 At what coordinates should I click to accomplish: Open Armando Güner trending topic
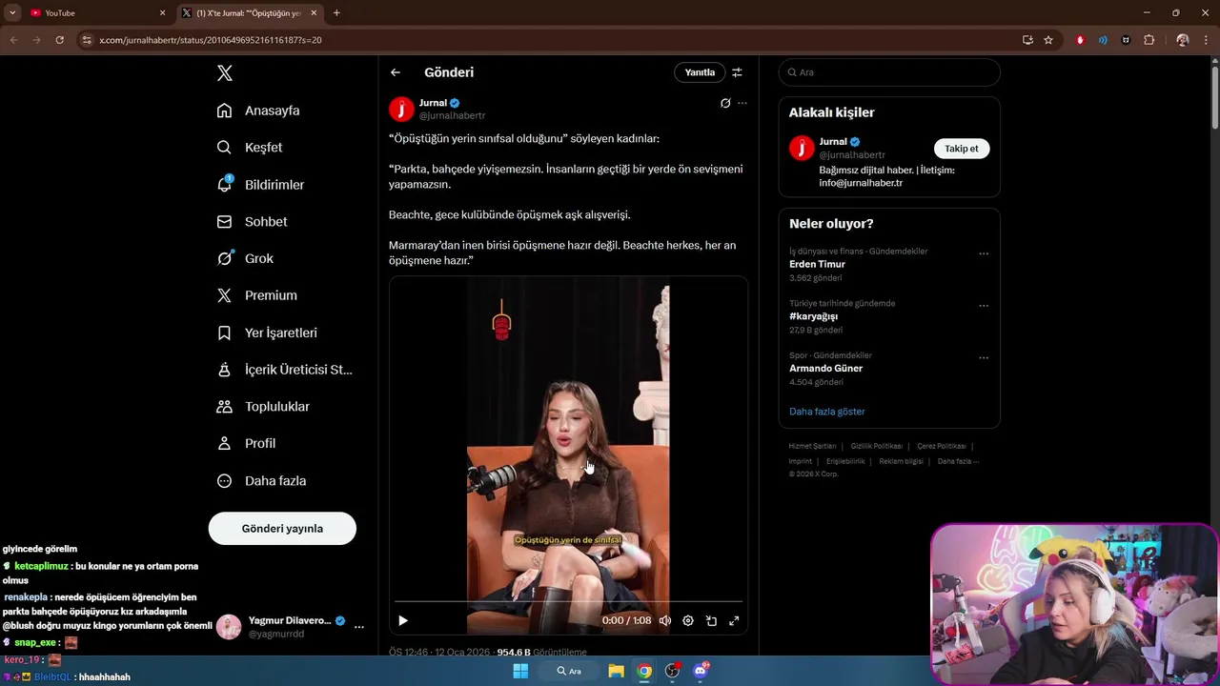coord(825,369)
